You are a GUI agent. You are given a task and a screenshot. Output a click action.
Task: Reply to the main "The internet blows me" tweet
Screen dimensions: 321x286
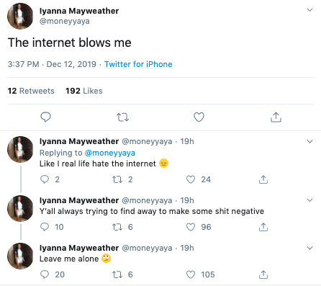click(45, 117)
